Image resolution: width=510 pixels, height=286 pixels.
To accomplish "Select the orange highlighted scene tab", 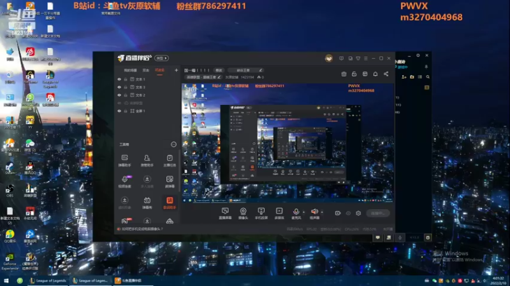I will tap(159, 70).
